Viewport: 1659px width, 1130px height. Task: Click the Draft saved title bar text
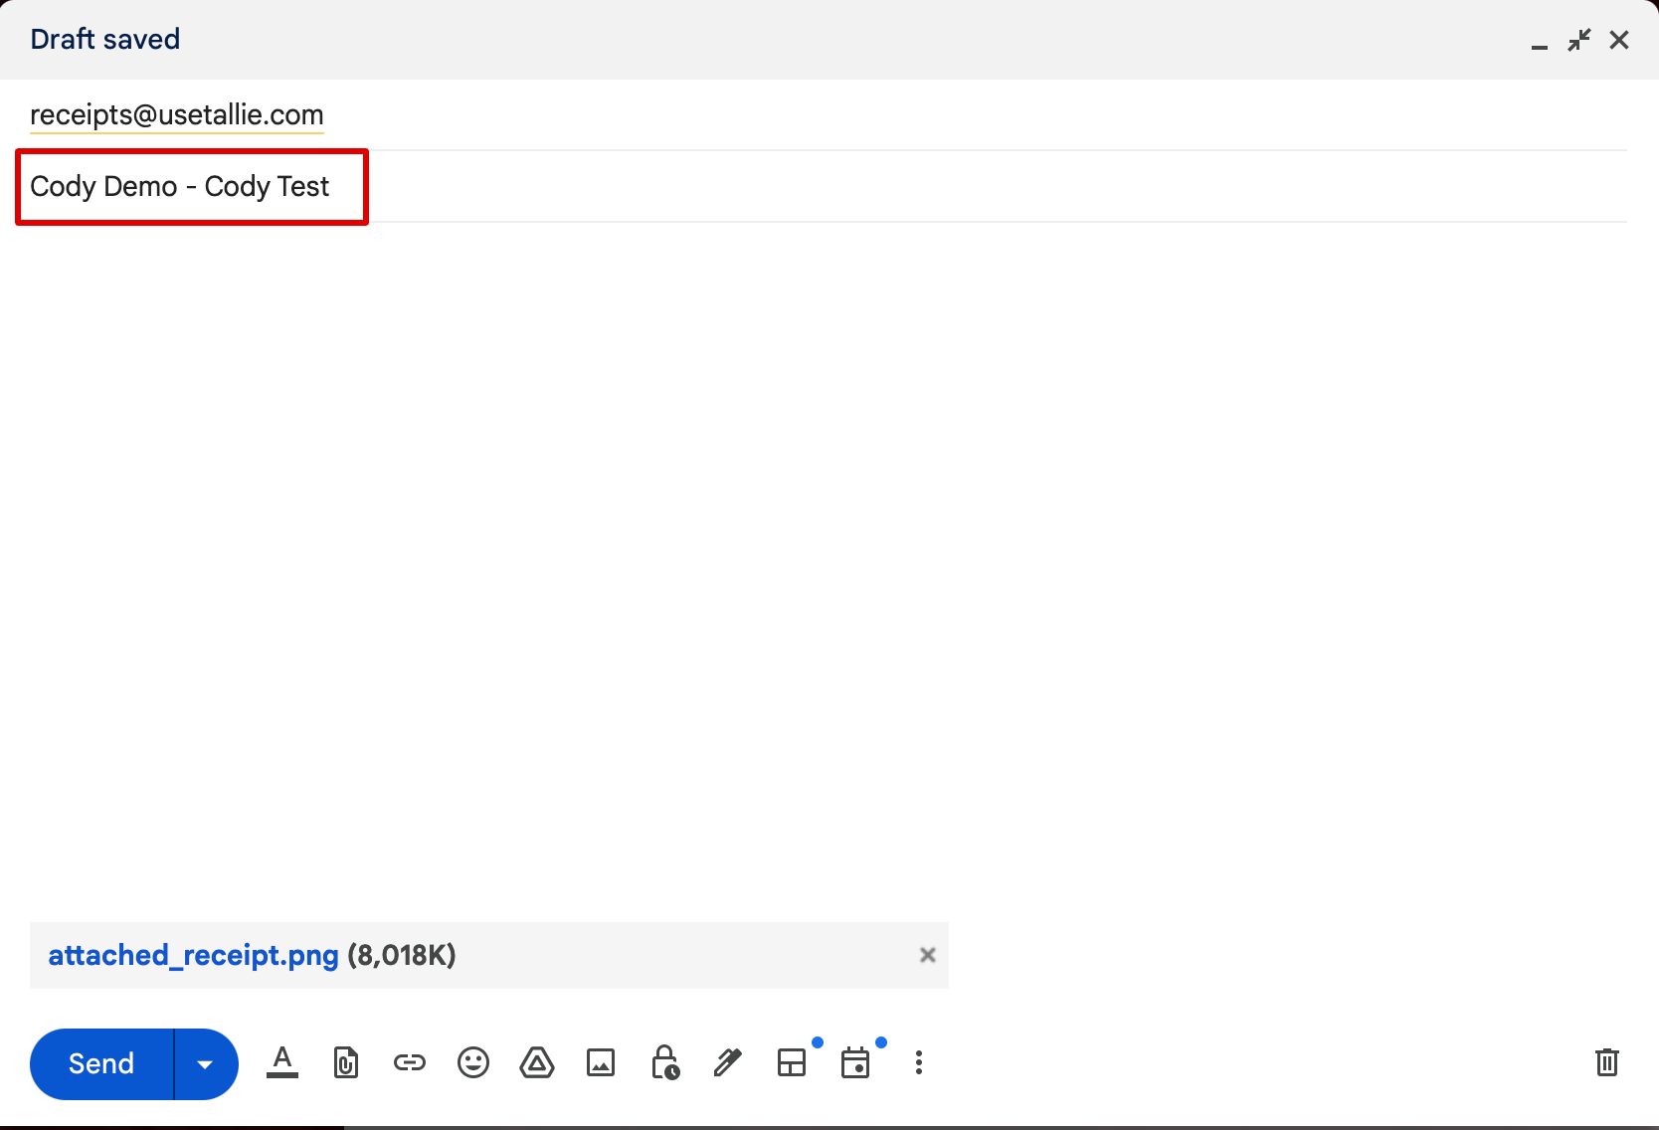point(105,39)
